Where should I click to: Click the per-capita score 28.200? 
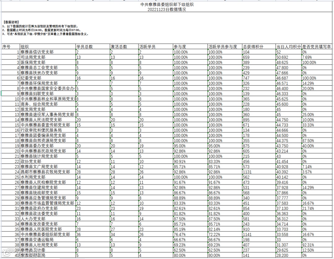[289, 255]
